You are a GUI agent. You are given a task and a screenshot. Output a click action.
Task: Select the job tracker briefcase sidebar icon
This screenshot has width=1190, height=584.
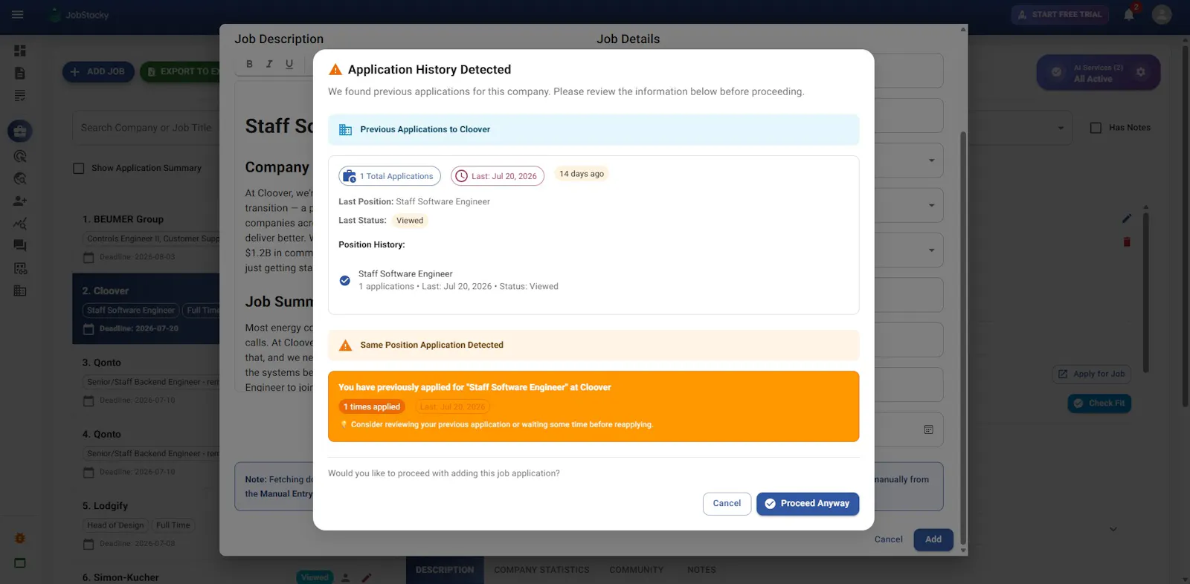(x=20, y=132)
